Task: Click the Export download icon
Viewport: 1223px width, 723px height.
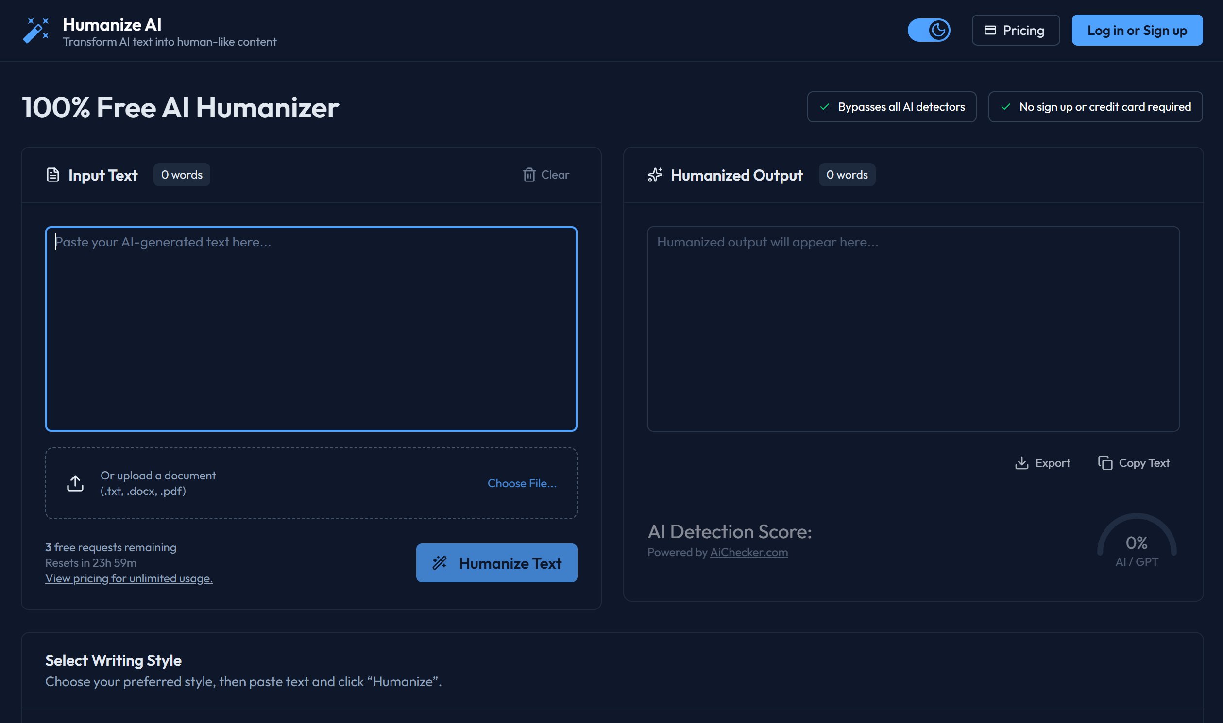Action: pos(1021,463)
